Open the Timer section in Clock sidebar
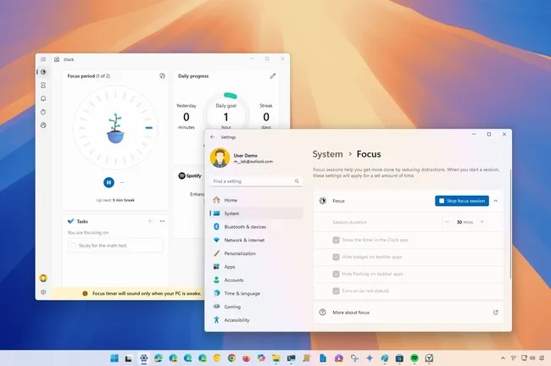Screen dimensions: 551x366 [x=43, y=85]
